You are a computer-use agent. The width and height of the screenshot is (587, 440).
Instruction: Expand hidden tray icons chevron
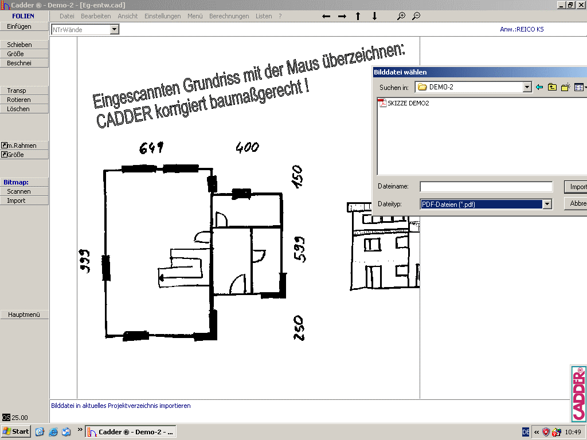[537, 432]
